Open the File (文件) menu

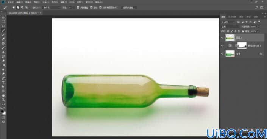(x=11, y=2)
